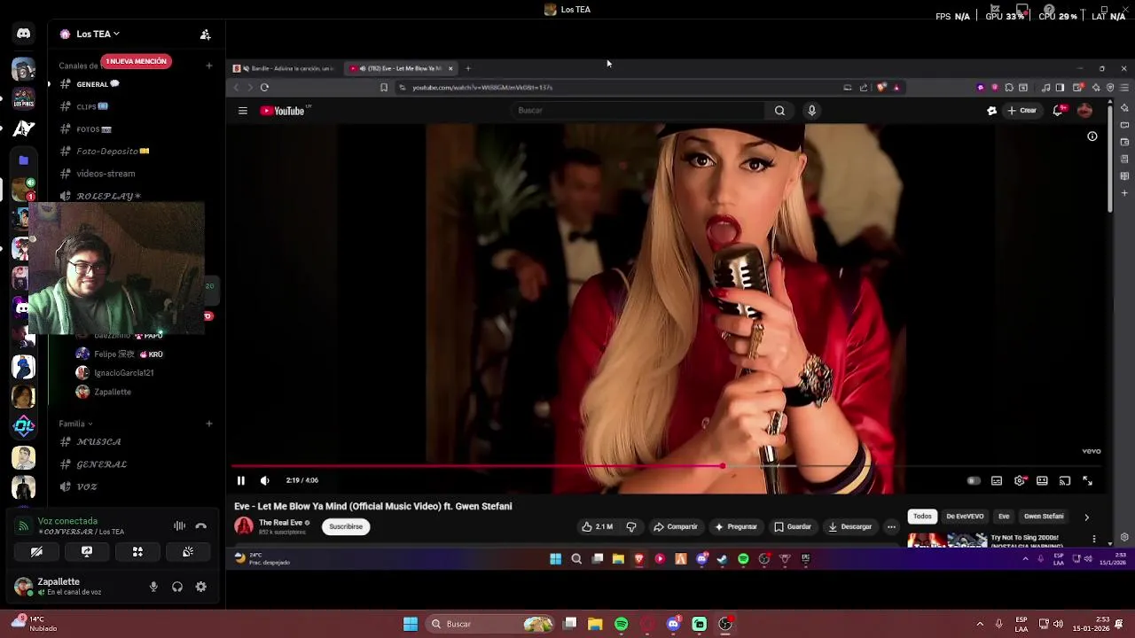Start screen share in Discord voice panel

(87, 551)
